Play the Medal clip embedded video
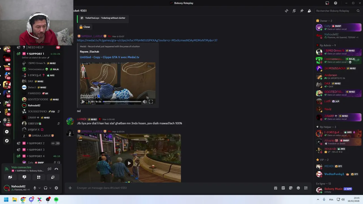The height and width of the screenshot is (204, 363). 83,101
